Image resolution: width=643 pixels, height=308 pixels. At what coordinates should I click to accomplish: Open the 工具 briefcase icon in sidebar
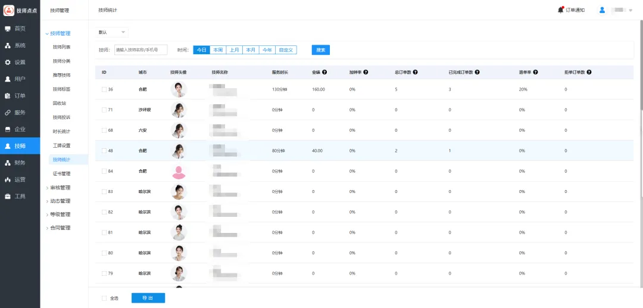(x=8, y=196)
